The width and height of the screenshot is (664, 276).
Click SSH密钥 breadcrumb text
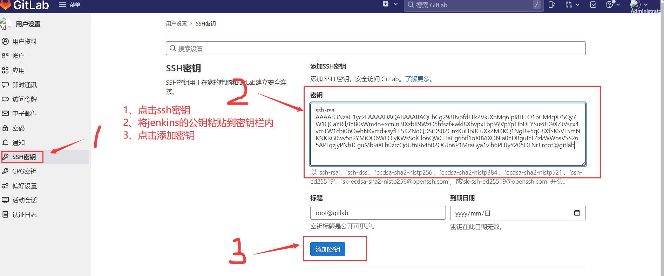206,23
